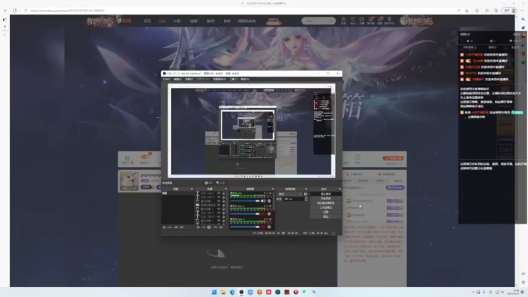The height and width of the screenshot is (297, 528).
Task: Click the 滤镜 filters button above the docks
Action: 220,183
